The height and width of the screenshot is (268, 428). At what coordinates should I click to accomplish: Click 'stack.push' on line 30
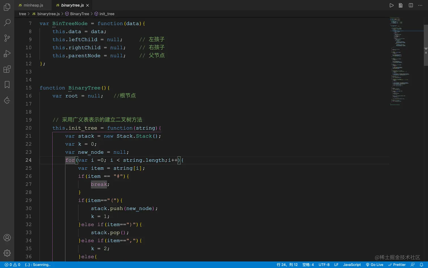click(x=107, y=208)
